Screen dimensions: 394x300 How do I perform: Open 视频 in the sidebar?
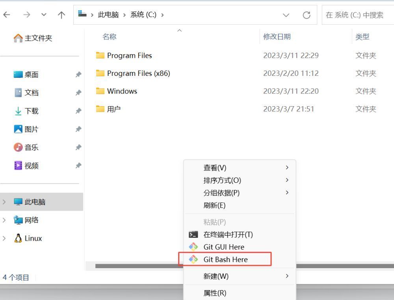point(26,166)
